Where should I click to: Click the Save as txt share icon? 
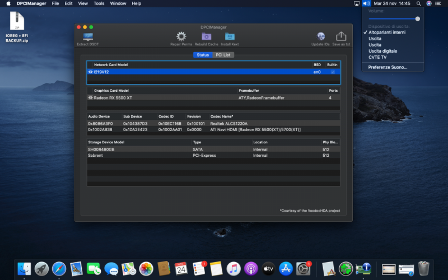pos(340,37)
